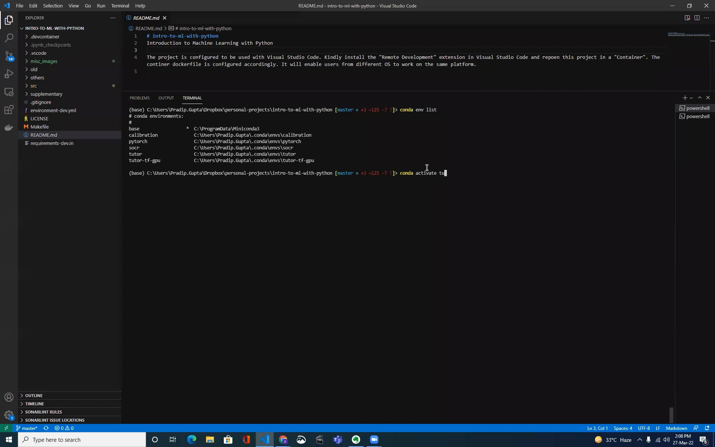Open the Accounts icon in activity bar

click(x=9, y=397)
